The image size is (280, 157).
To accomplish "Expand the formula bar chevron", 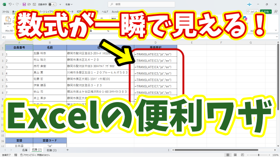I will pyautogui.click(x=276, y=37).
